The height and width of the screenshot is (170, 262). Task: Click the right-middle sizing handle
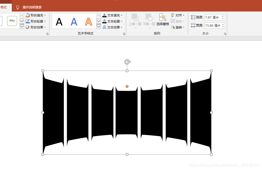pyautogui.click(x=211, y=112)
